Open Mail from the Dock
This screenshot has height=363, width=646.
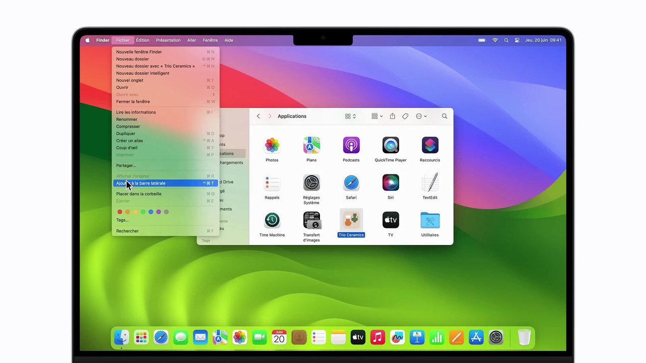(200, 337)
